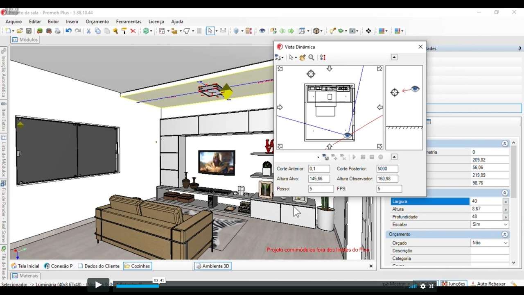
Task: Expand the Largura property row dropdown
Action: point(506,201)
